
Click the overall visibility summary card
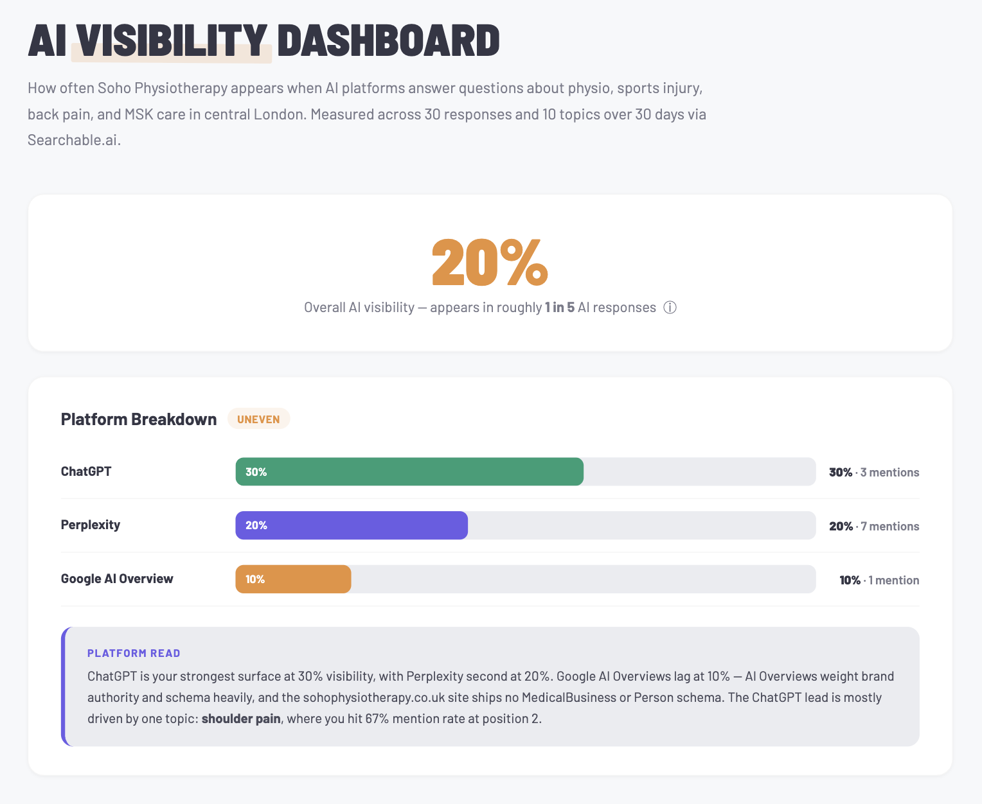pos(490,272)
